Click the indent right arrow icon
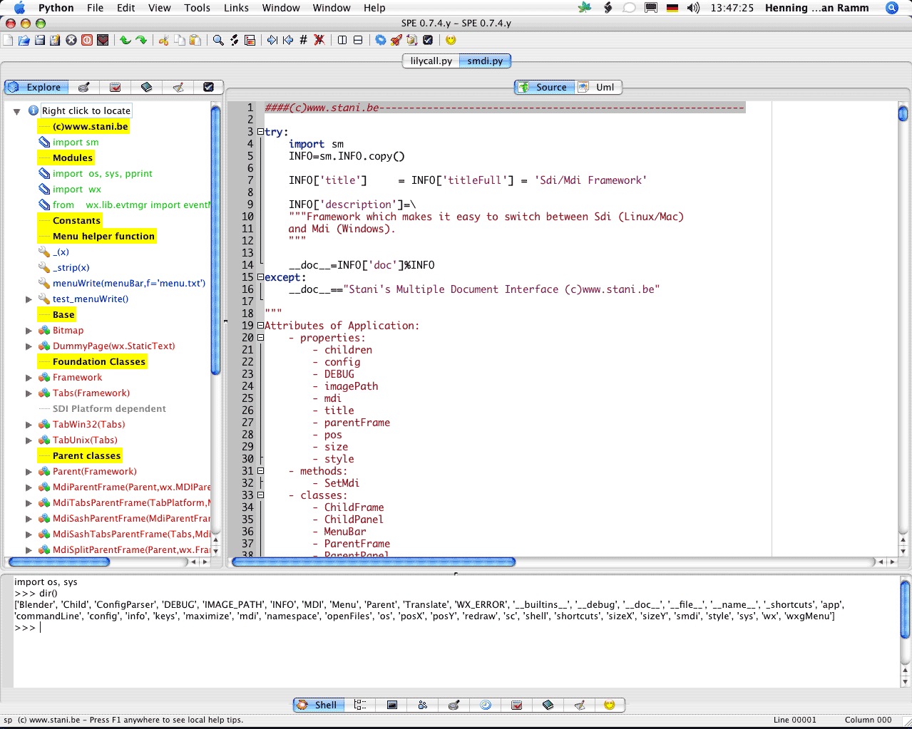 pyautogui.click(x=272, y=40)
